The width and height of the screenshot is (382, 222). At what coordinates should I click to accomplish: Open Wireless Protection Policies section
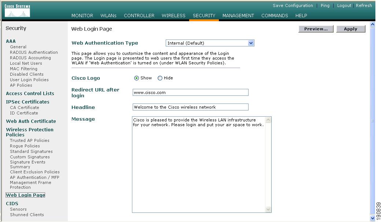(x=30, y=132)
